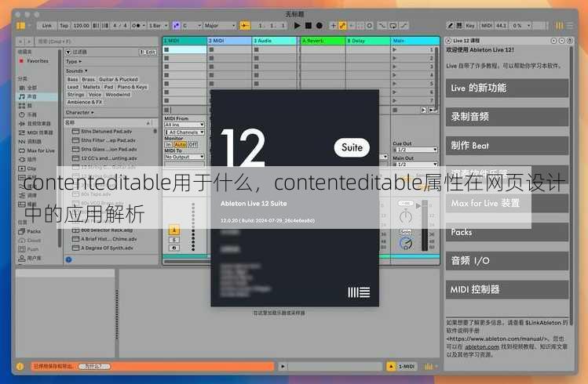This screenshot has width=588, height=384.
Task: Select A Degree Of Synth.adv preset
Action: click(x=107, y=248)
